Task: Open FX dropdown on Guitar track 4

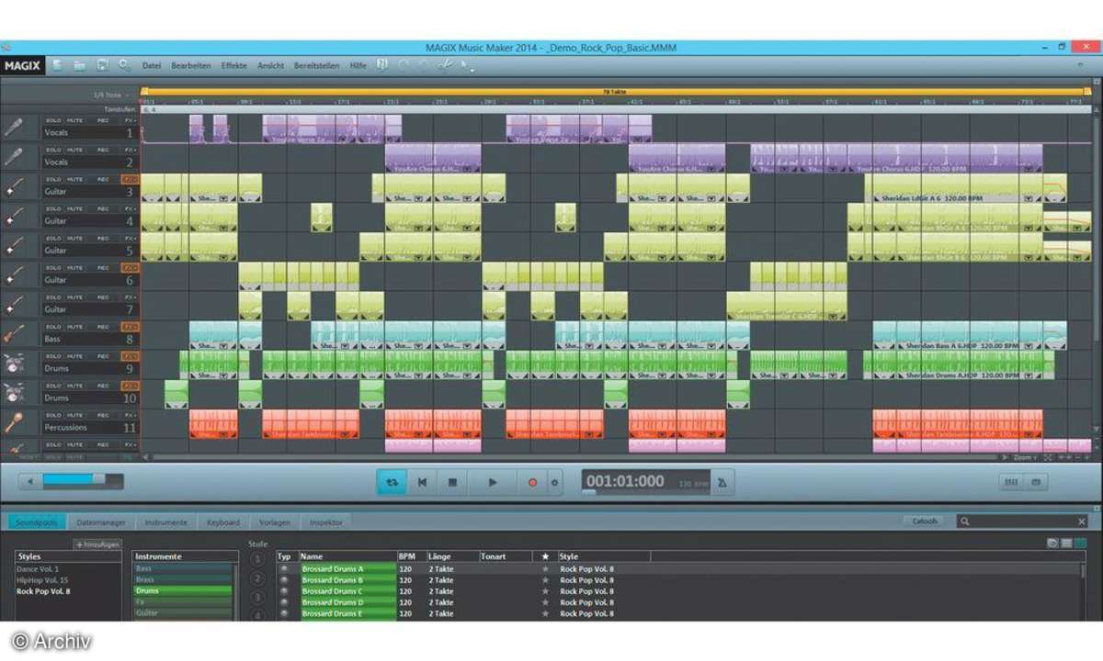Action: 130,209
